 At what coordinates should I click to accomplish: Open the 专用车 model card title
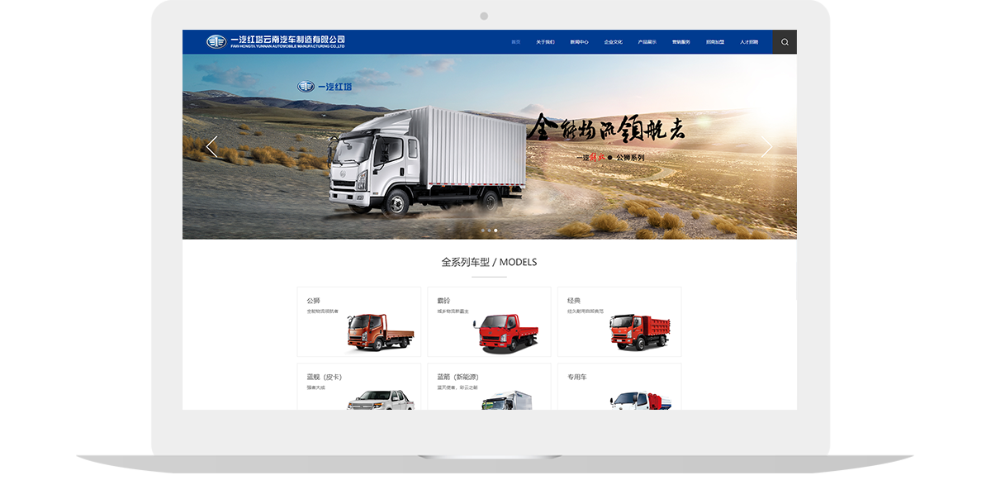click(x=577, y=377)
